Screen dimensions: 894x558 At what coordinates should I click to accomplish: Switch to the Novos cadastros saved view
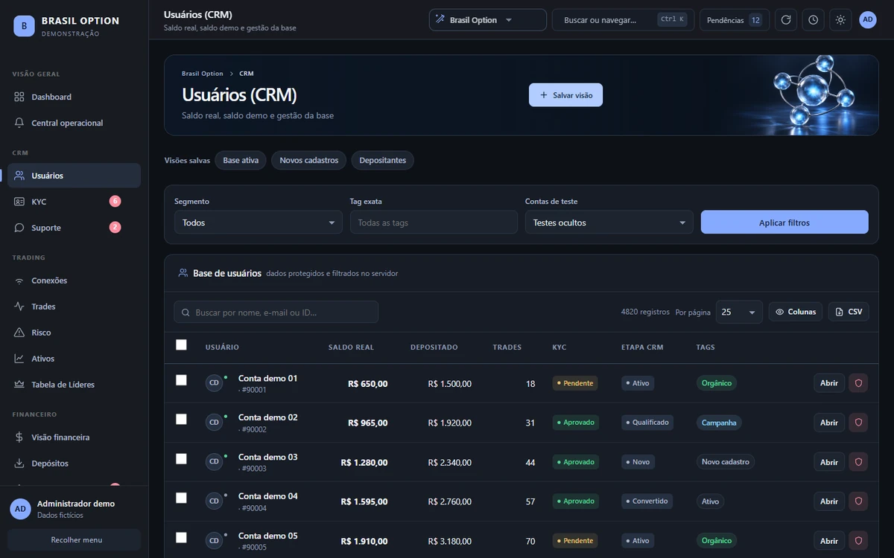point(309,161)
